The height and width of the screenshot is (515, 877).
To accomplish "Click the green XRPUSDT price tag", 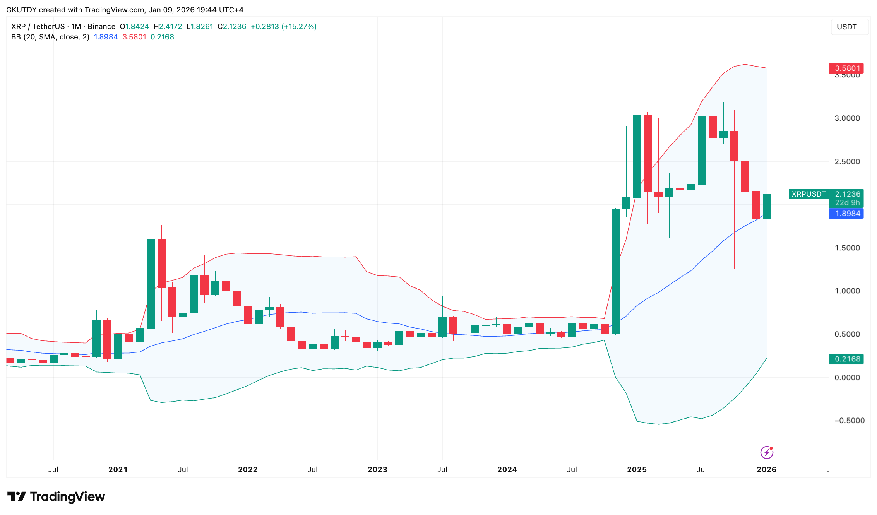I will point(808,194).
